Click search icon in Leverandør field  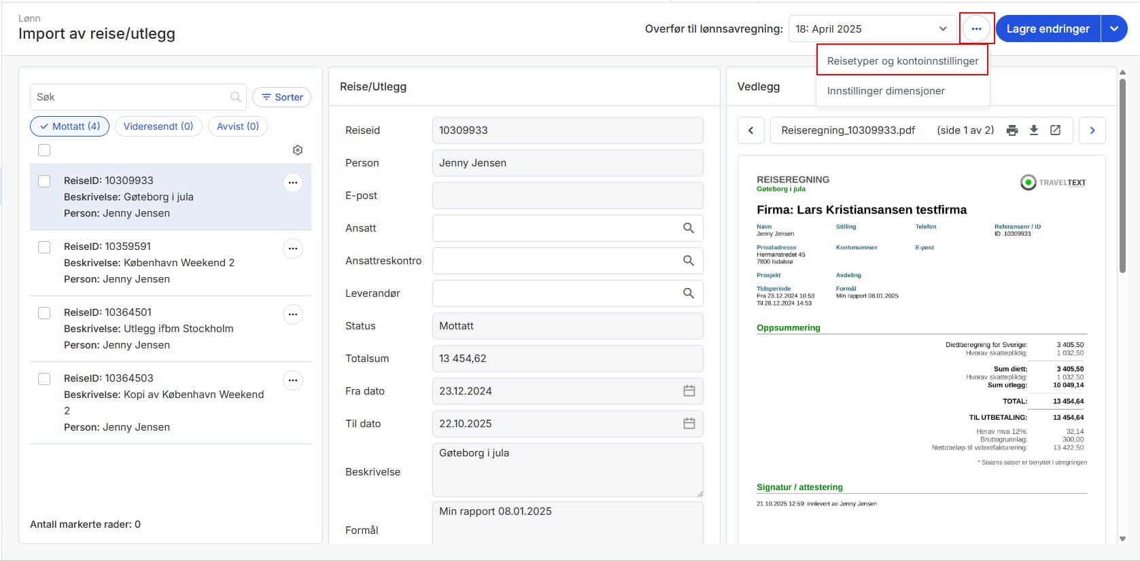click(688, 293)
